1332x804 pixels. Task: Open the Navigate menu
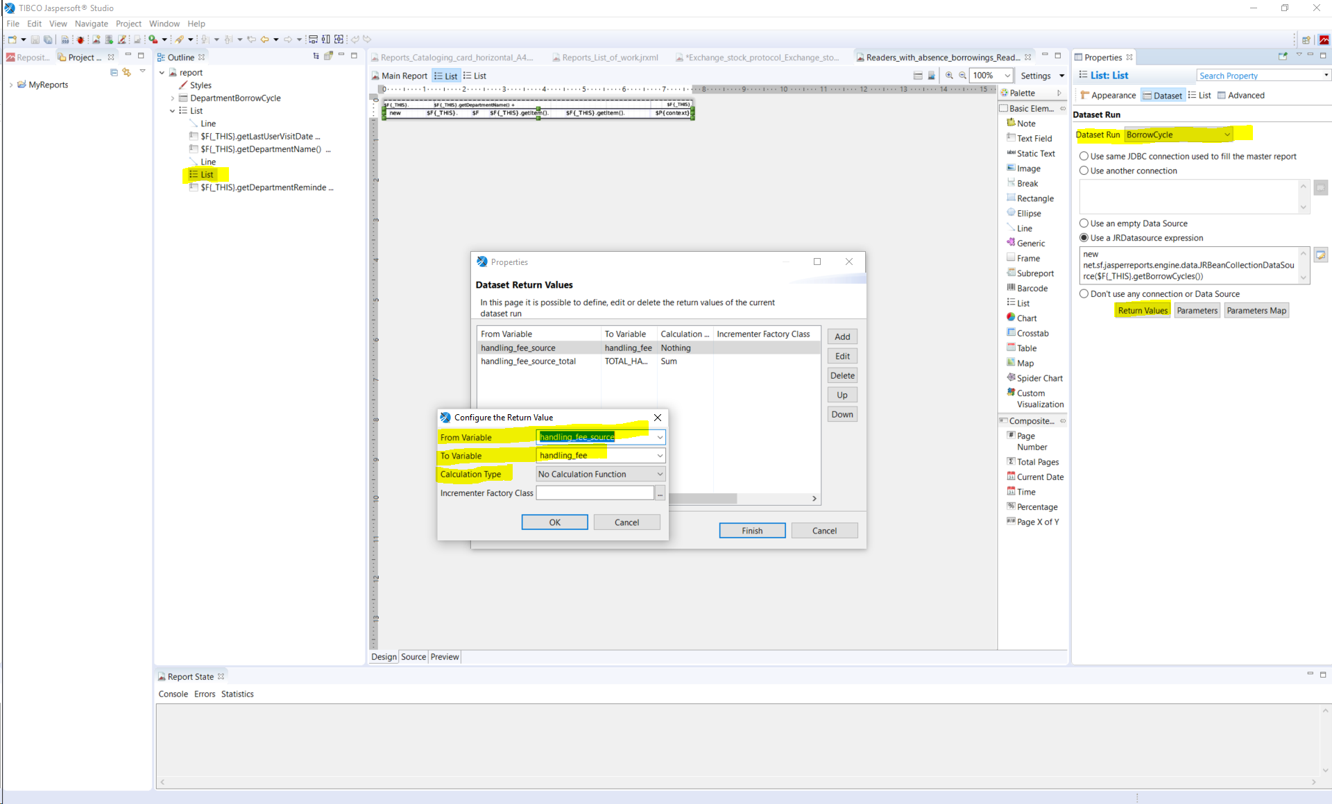91,24
